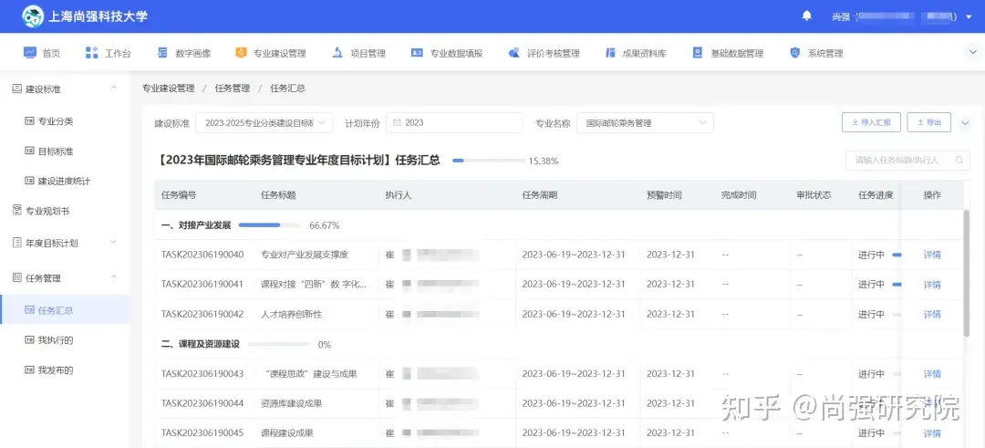Click the 专业建设管理 breadcrumb
This screenshot has width=985, height=448.
click(x=169, y=88)
